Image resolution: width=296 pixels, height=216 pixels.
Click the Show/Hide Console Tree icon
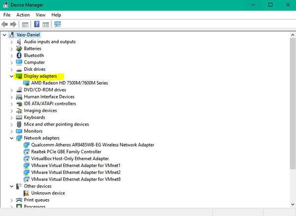point(25,24)
